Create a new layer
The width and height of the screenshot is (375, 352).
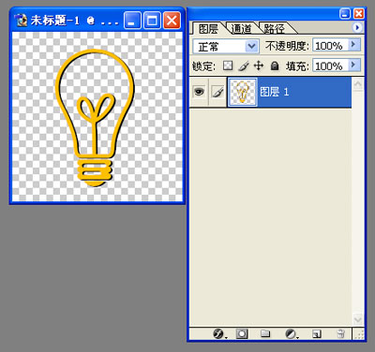pyautogui.click(x=317, y=334)
